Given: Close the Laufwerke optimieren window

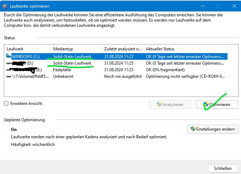Looking at the screenshot, I should tap(234, 6).
